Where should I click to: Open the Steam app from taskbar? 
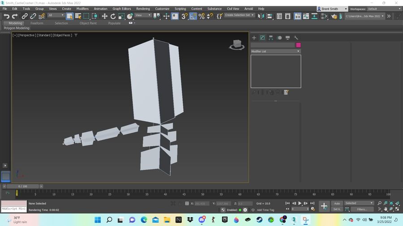point(259,220)
